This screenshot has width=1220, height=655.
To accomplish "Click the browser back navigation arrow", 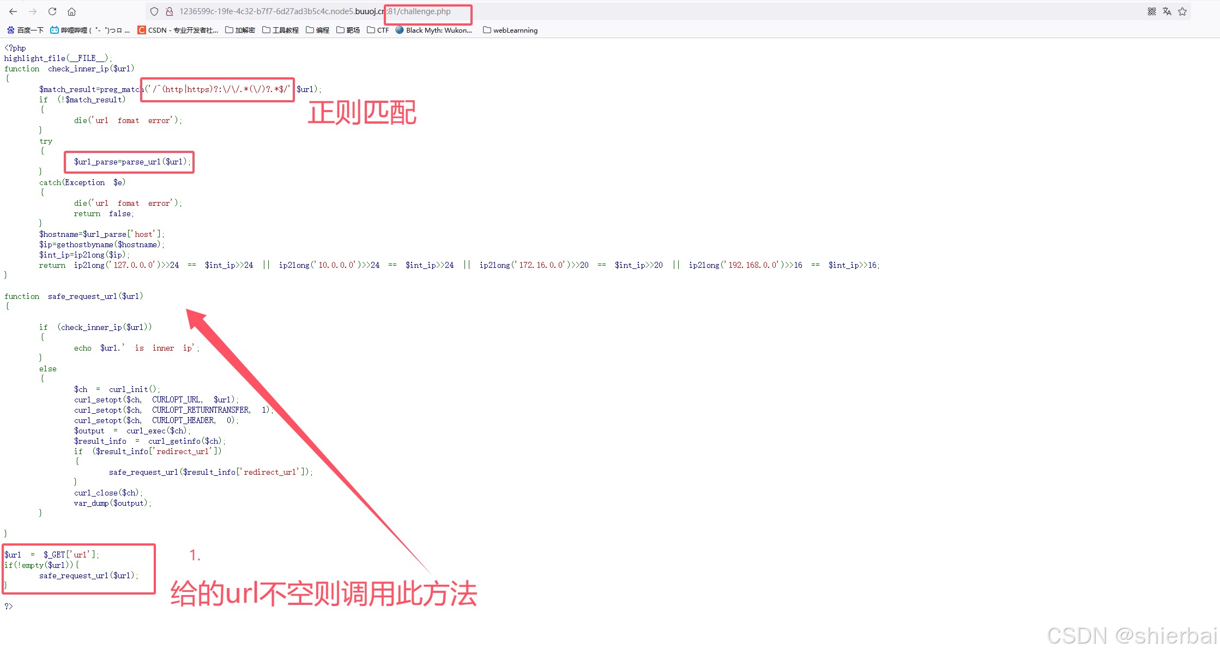I will point(13,11).
